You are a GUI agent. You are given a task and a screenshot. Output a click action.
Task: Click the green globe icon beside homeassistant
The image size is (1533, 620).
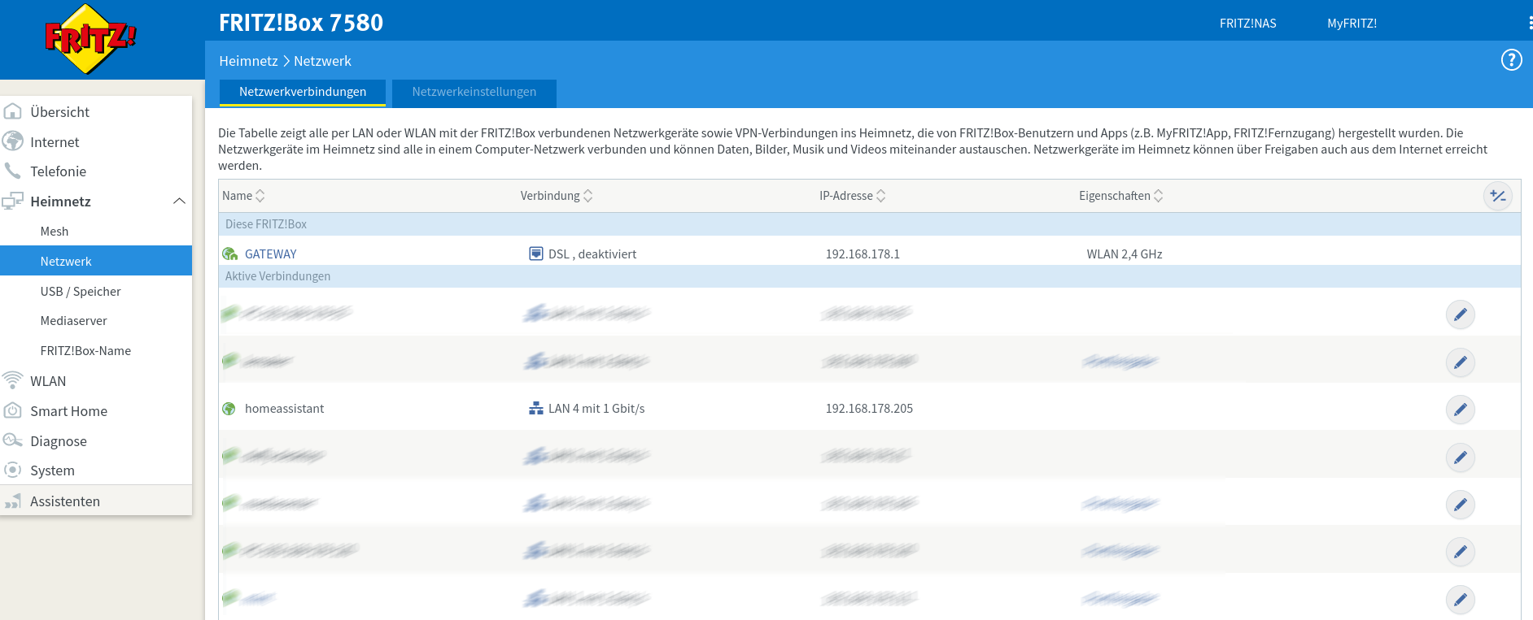pyautogui.click(x=229, y=409)
